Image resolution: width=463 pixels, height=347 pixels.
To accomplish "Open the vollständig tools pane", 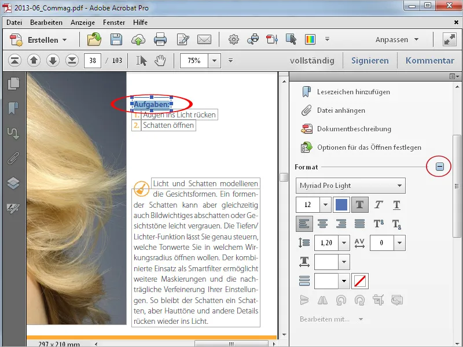I will [x=312, y=61].
